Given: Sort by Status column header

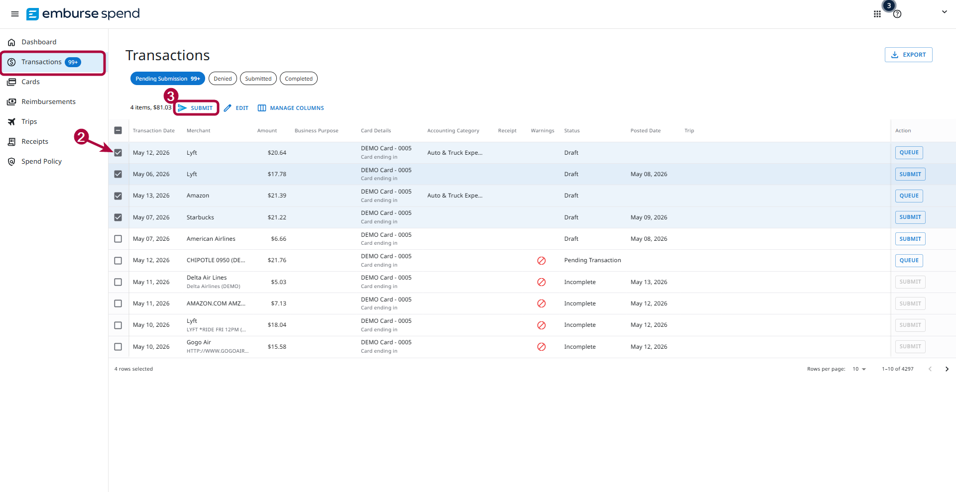Looking at the screenshot, I should point(572,131).
